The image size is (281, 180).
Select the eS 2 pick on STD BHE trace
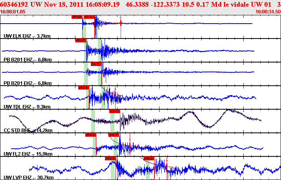(115, 111)
